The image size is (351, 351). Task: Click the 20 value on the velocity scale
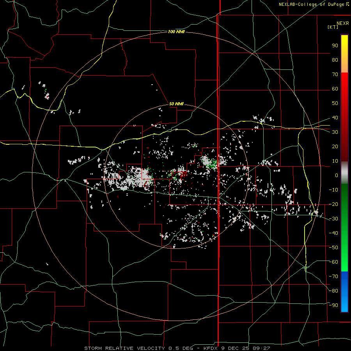pyautogui.click(x=335, y=147)
